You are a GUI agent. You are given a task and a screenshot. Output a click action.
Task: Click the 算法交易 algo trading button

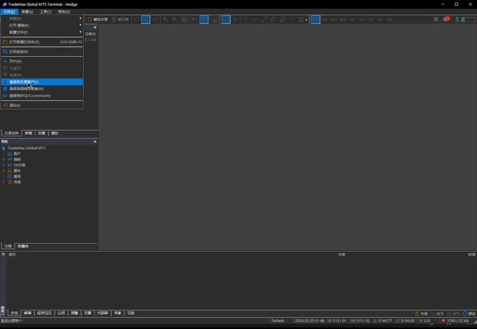(x=98, y=19)
